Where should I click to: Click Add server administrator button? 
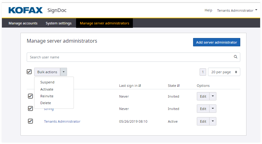tap(216, 42)
